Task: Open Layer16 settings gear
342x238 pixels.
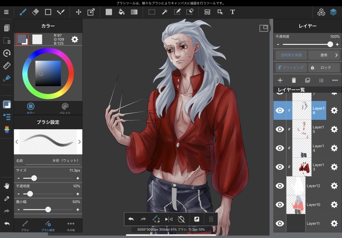Action: (334, 110)
